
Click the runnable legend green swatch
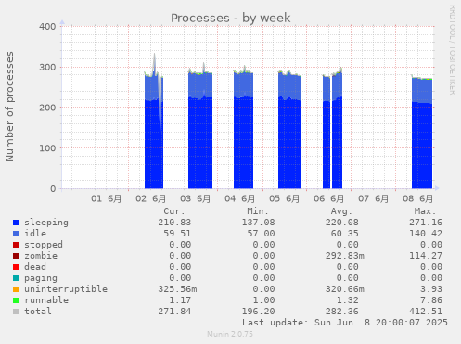pyautogui.click(x=16, y=300)
